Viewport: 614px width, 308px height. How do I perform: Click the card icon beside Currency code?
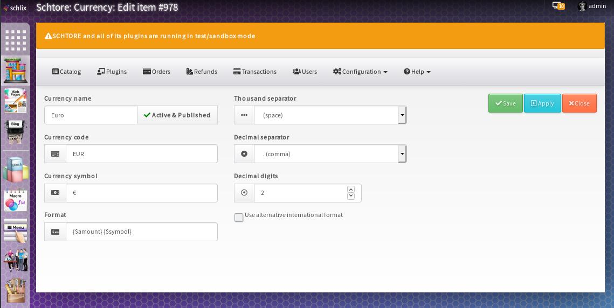tap(55, 154)
